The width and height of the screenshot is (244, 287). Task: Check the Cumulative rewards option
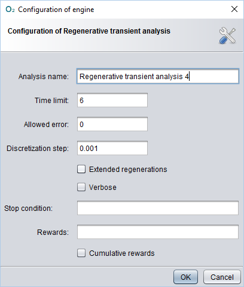tap(81, 253)
